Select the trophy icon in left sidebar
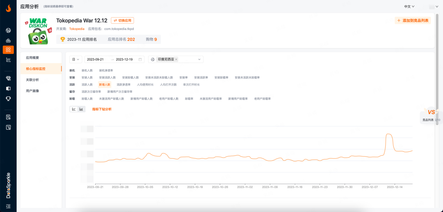The width and height of the screenshot is (443, 212). [x=8, y=99]
